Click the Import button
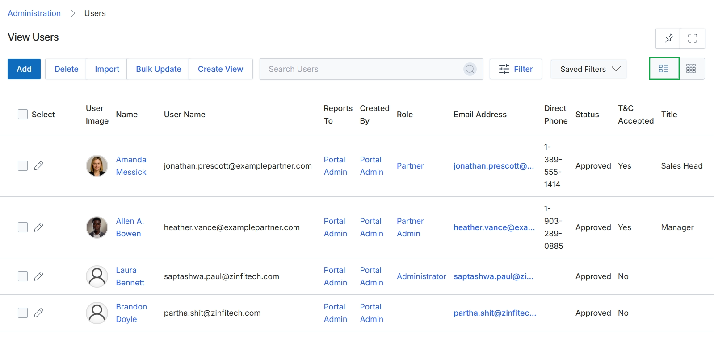The height and width of the screenshot is (338, 714). click(x=107, y=69)
